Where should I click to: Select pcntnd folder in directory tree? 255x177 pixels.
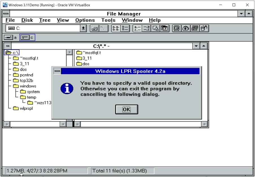(23, 75)
